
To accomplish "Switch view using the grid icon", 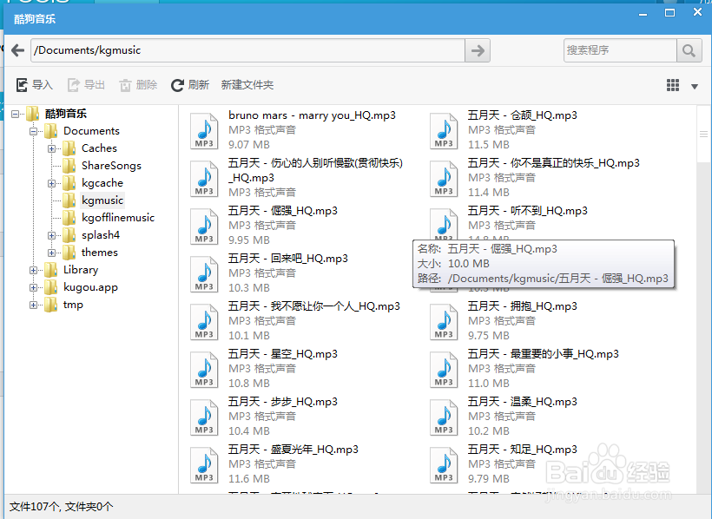I will (x=673, y=85).
